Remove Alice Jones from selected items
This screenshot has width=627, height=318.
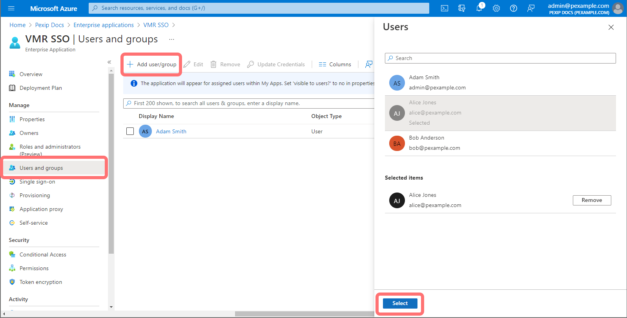click(x=591, y=200)
